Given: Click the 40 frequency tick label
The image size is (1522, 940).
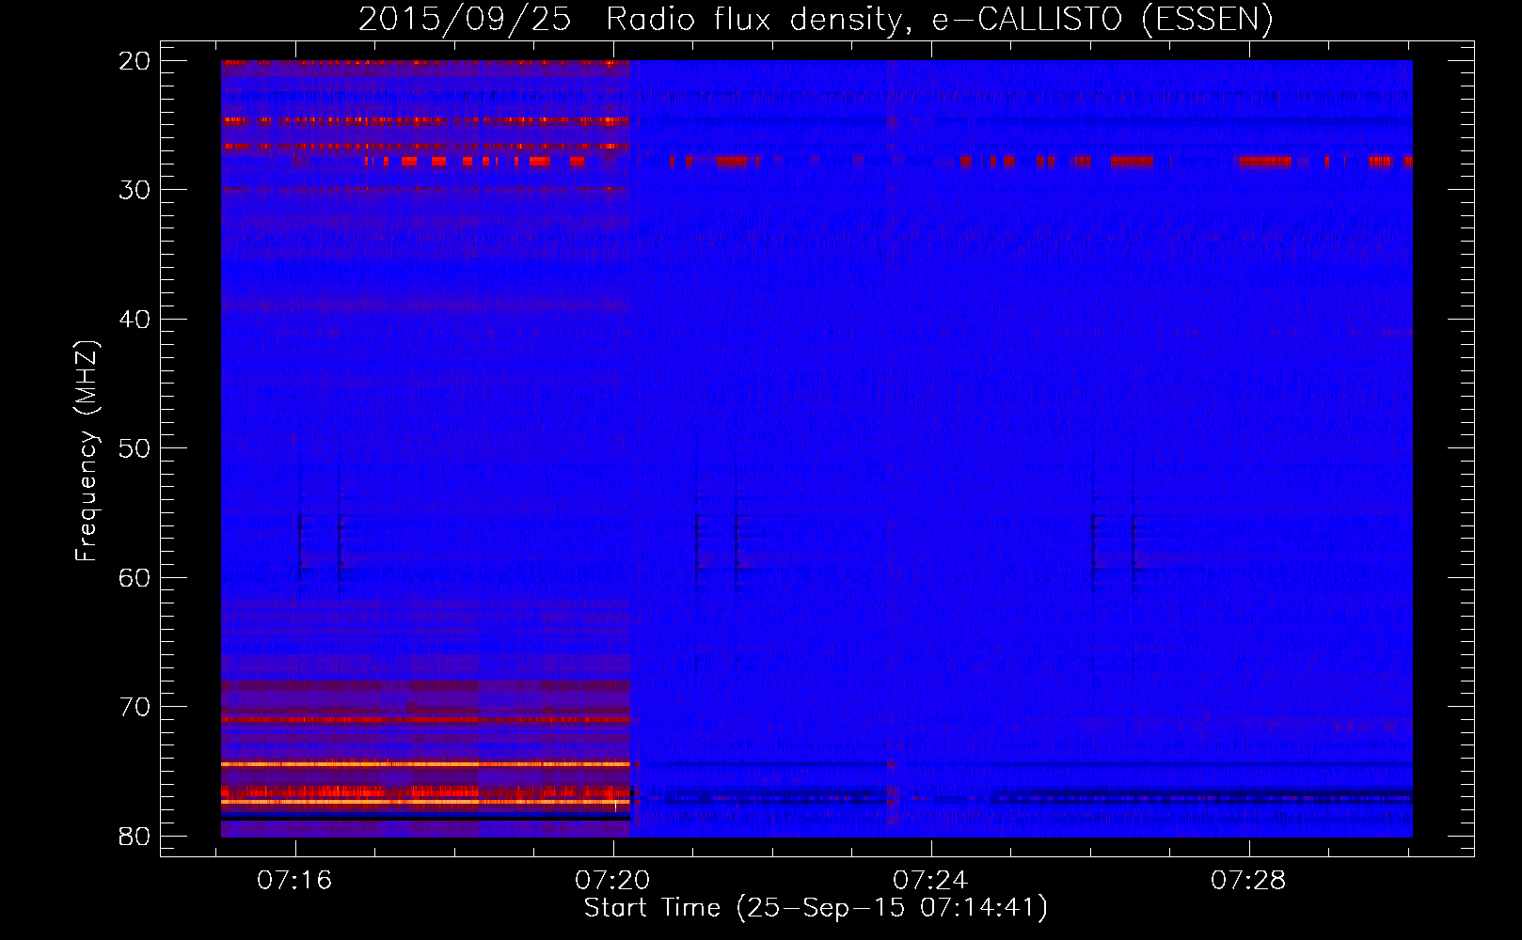Looking at the screenshot, I should pos(135,320).
